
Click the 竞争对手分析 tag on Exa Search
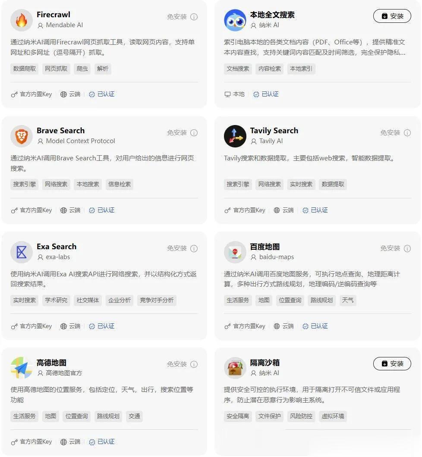pos(157,300)
